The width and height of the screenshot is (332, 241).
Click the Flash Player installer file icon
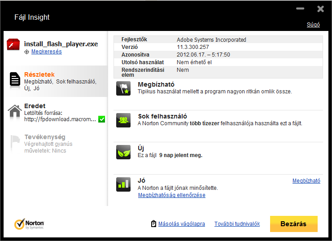pos(13,44)
